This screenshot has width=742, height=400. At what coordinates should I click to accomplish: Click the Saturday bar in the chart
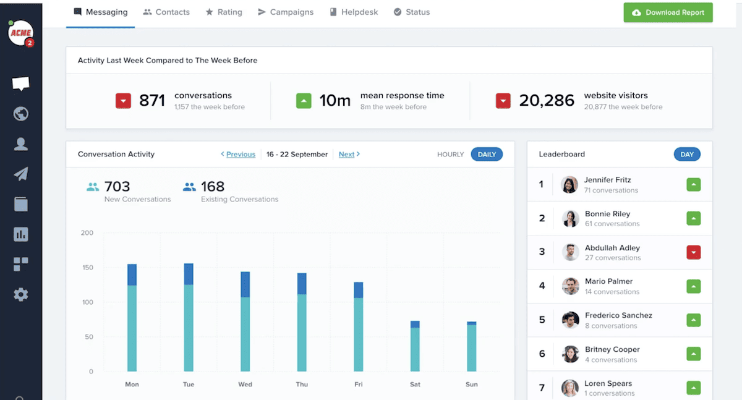point(415,346)
